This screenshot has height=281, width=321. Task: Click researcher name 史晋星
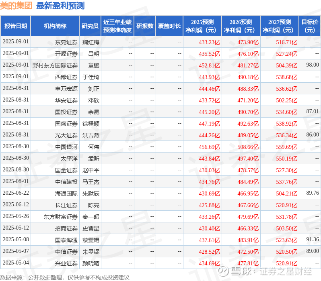(91, 229)
